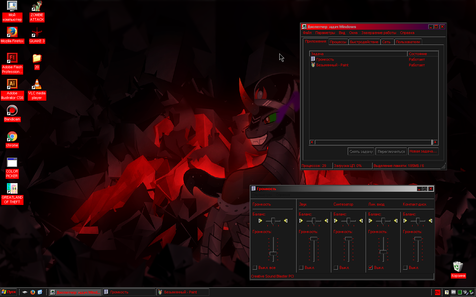Click the Пуск start button

click(9, 292)
